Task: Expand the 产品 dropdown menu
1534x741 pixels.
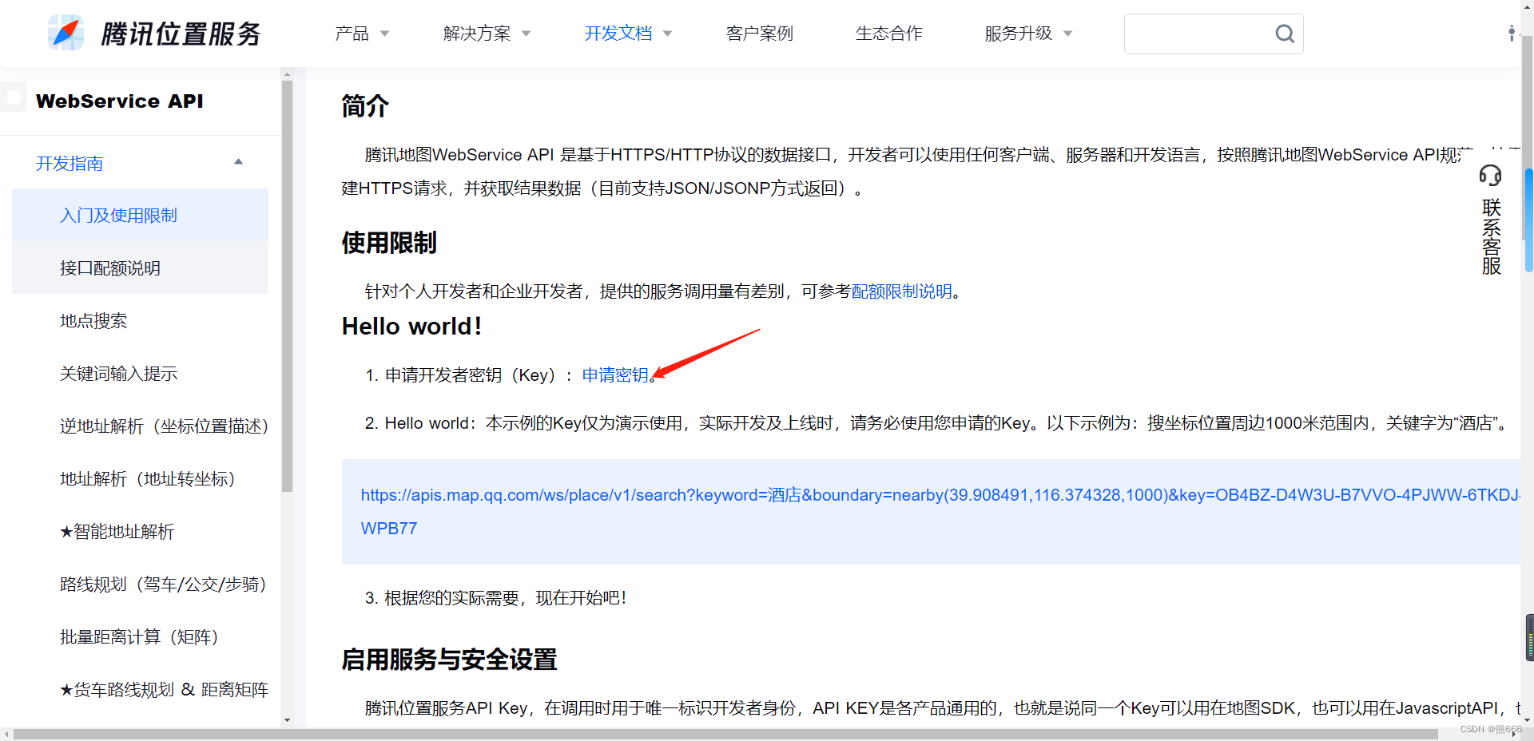Action: coord(362,34)
